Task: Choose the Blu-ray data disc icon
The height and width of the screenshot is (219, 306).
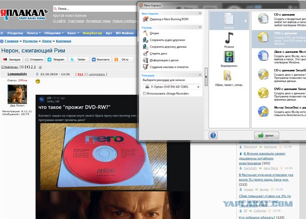Action: [x=263, y=56]
